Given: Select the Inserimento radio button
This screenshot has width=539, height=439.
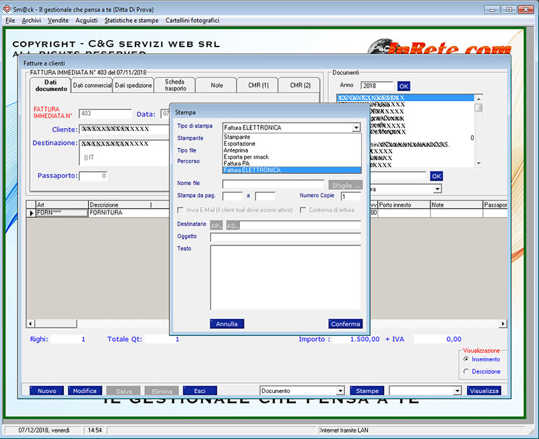Looking at the screenshot, I should click(466, 359).
